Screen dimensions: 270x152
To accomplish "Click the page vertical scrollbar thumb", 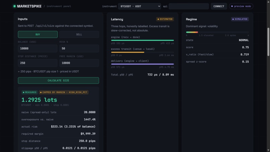I will point(268,42).
